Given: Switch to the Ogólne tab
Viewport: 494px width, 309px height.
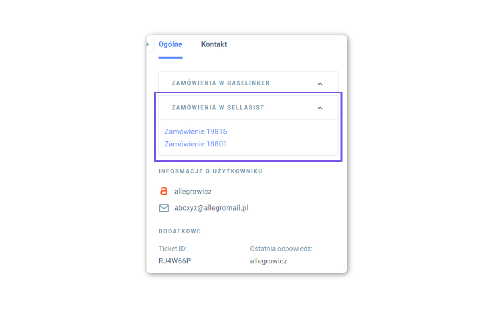Looking at the screenshot, I should (x=170, y=44).
